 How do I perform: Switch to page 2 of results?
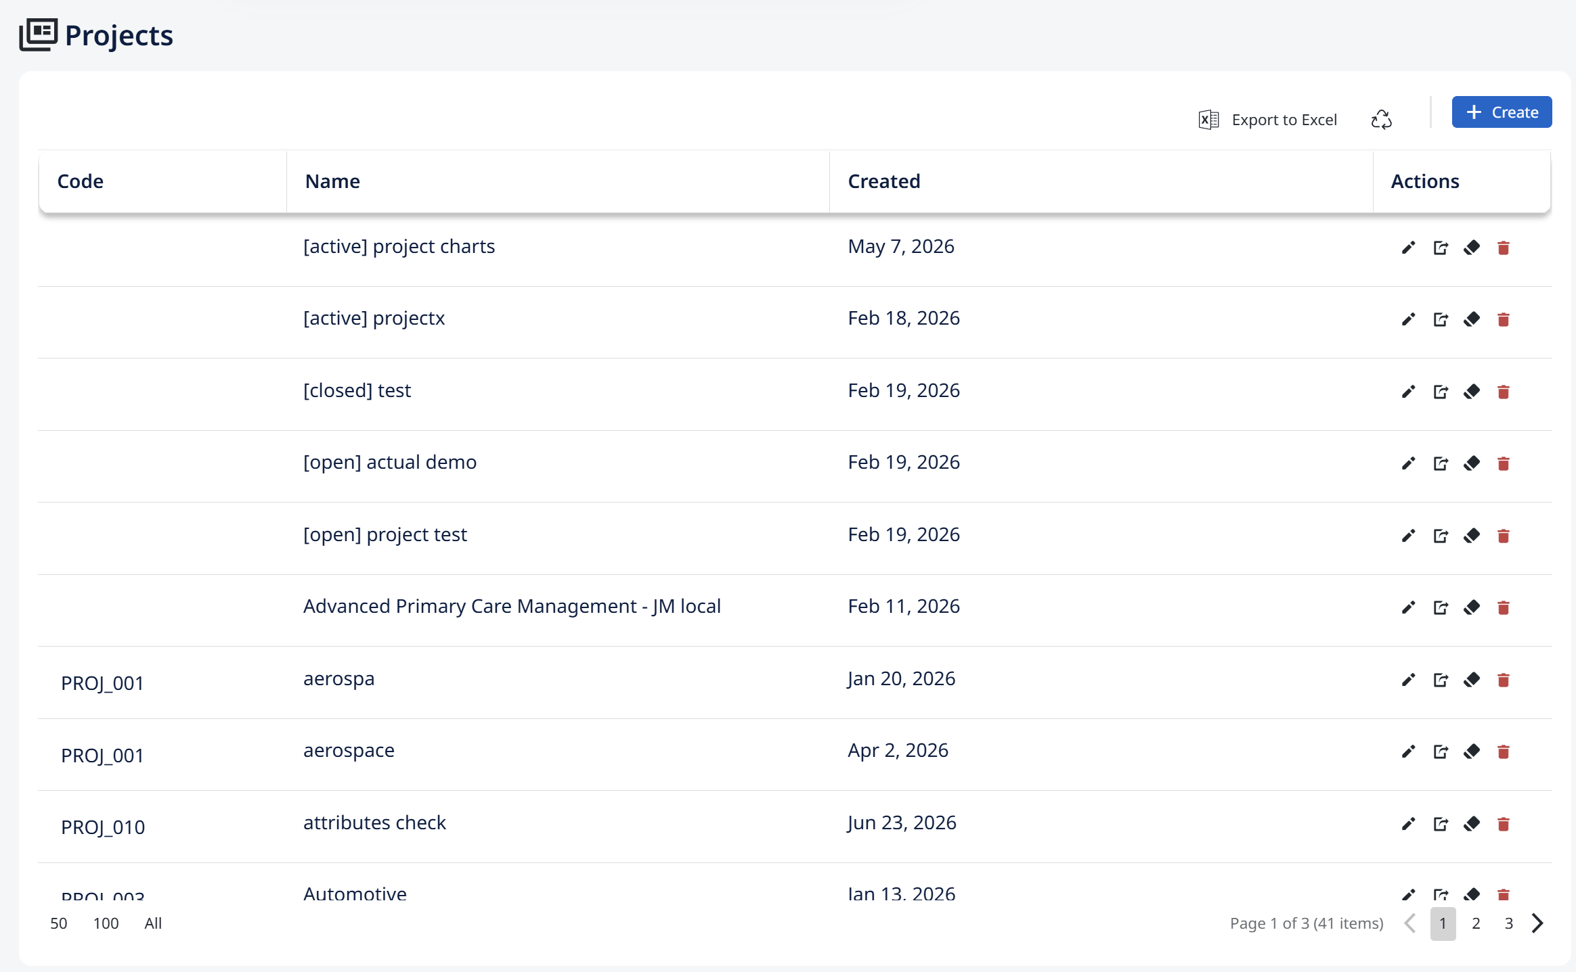tap(1476, 923)
